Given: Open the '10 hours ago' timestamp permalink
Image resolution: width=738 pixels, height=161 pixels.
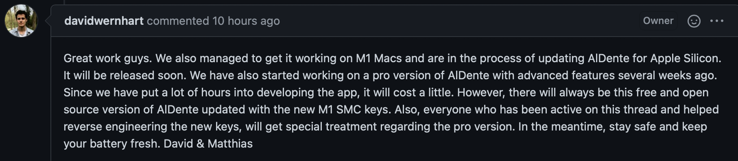Looking at the screenshot, I should pyautogui.click(x=246, y=21).
